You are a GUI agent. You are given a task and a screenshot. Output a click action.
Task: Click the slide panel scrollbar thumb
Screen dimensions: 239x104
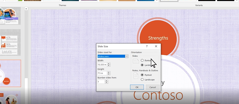(26, 91)
